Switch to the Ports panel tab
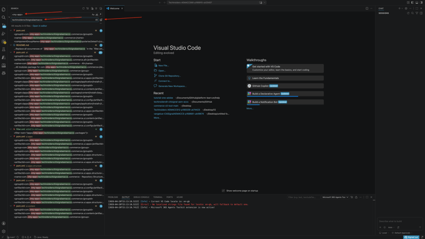Image resolution: width=425 pixels, height=239 pixels. coord(169,197)
